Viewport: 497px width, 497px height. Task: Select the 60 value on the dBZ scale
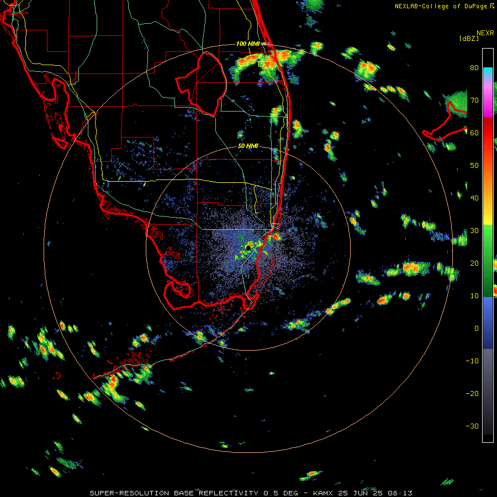[474, 133]
